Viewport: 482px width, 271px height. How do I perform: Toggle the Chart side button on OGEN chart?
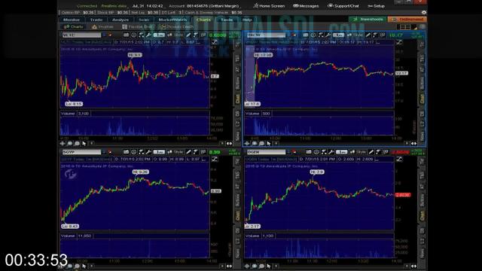click(x=422, y=216)
